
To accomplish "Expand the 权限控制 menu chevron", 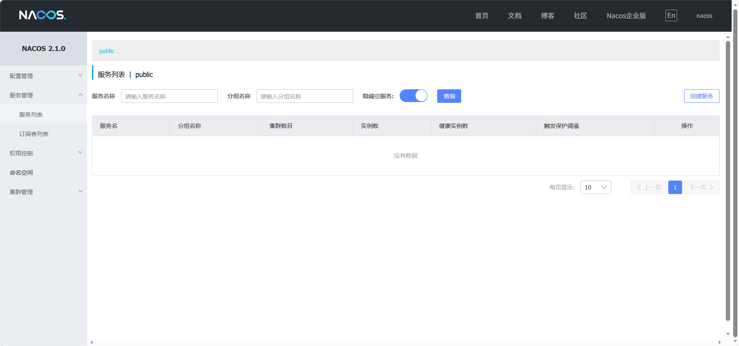I will [x=80, y=153].
